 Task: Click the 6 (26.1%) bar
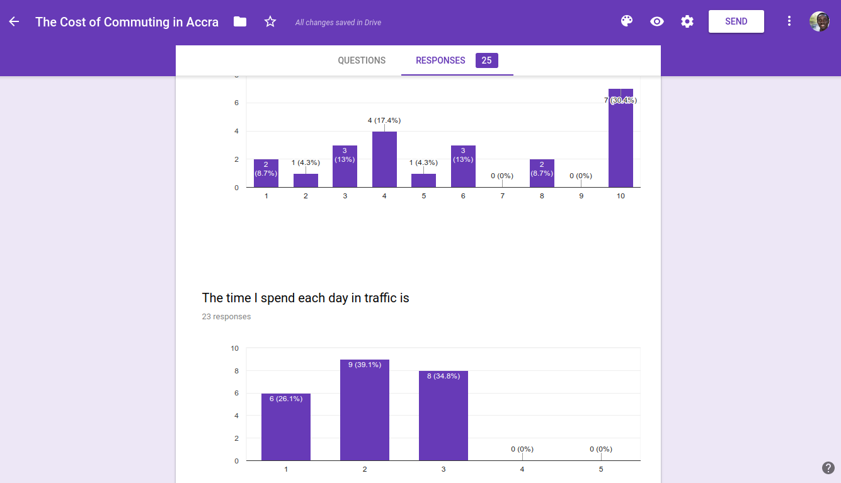286,427
